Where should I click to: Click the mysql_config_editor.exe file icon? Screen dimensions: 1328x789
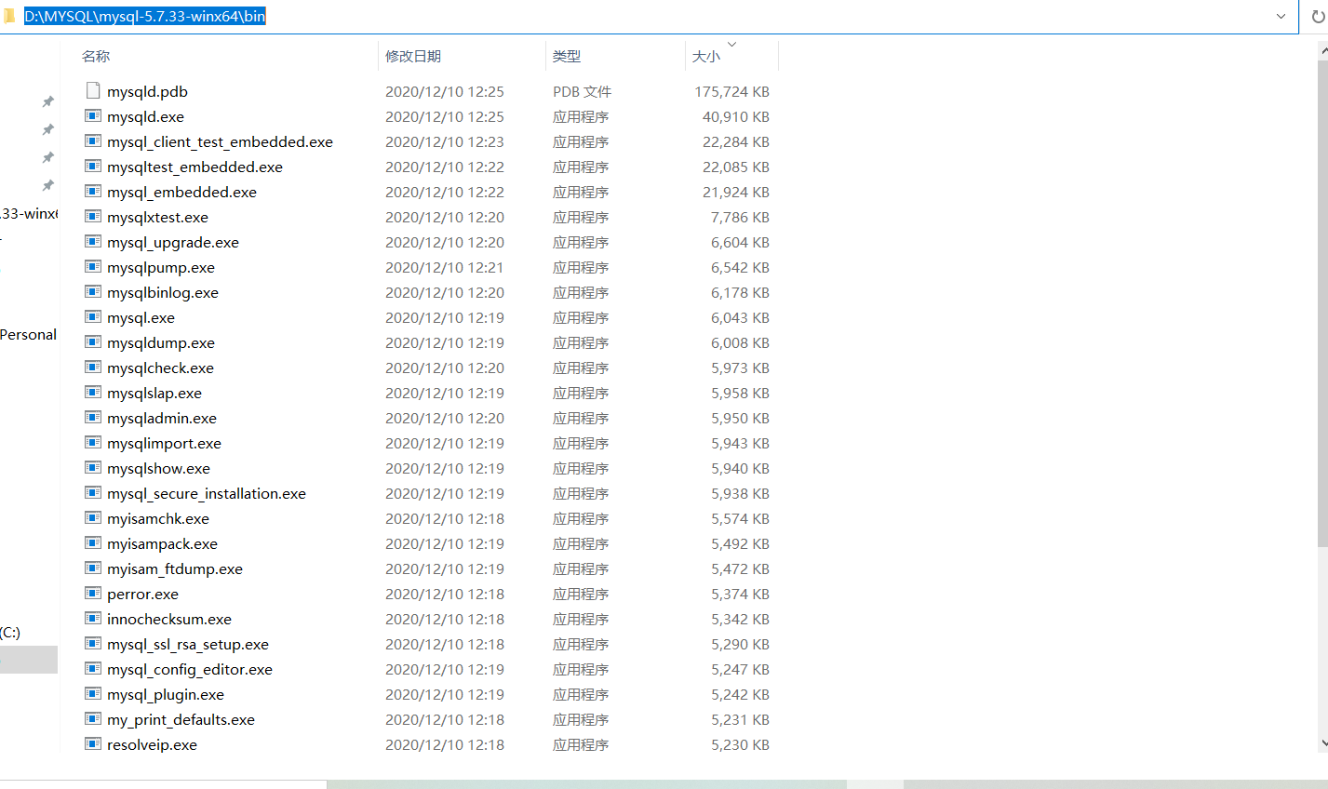pyautogui.click(x=93, y=668)
